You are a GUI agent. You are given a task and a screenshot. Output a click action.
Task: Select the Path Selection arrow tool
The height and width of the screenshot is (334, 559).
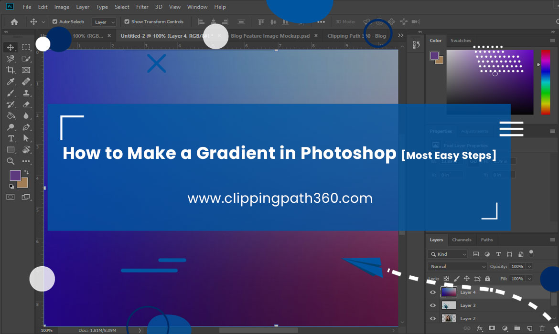pyautogui.click(x=26, y=138)
